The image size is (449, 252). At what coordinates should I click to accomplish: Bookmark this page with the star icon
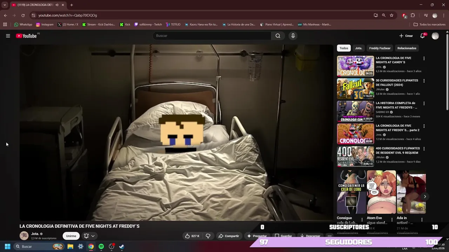pos(391,15)
